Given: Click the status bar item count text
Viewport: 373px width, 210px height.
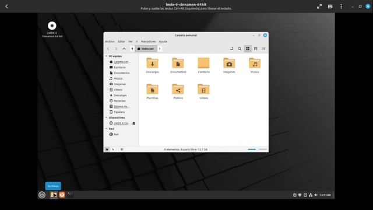Looking at the screenshot, I should point(186,149).
